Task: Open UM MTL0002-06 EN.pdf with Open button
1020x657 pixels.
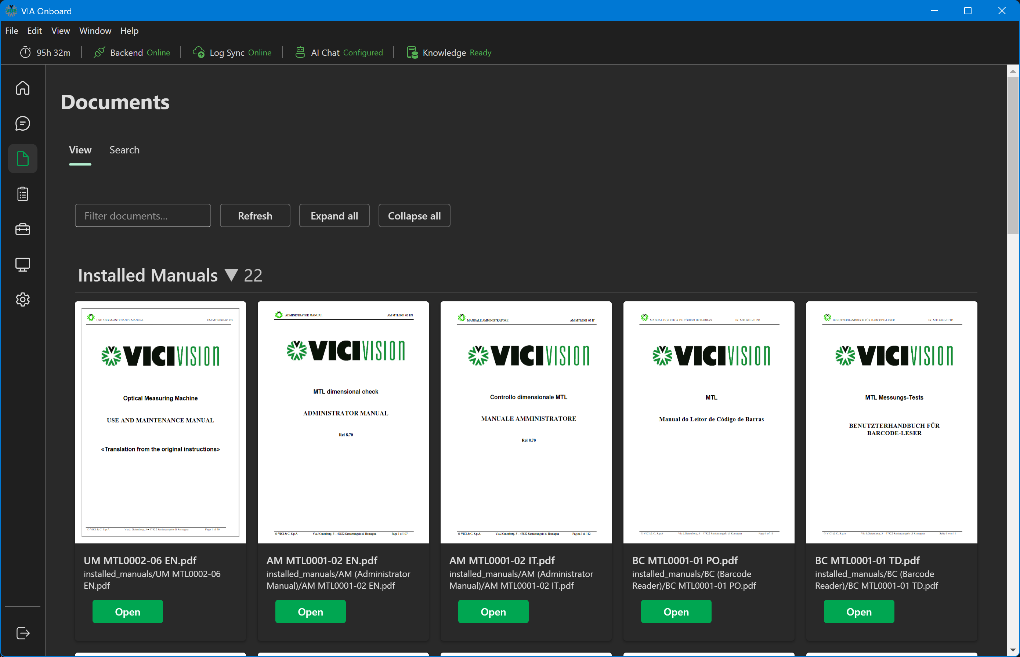Action: [128, 611]
